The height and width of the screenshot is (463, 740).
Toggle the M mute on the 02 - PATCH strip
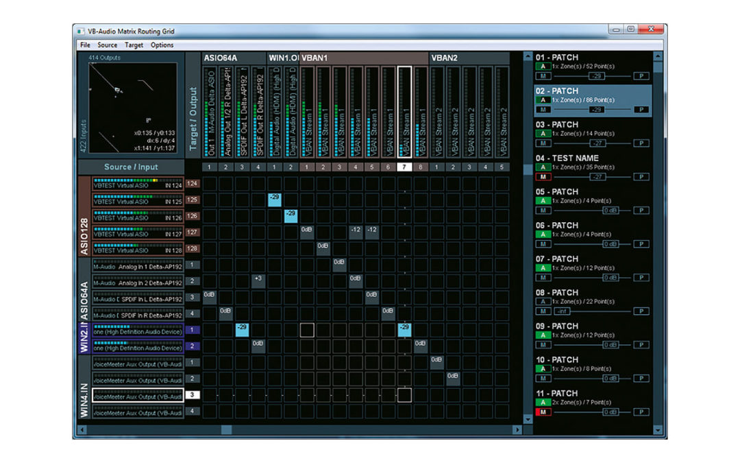pyautogui.click(x=542, y=109)
